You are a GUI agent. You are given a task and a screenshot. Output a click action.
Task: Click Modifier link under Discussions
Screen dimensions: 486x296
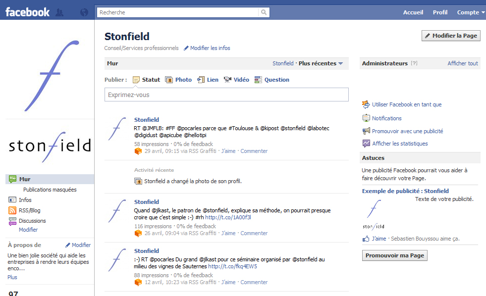coord(28,230)
